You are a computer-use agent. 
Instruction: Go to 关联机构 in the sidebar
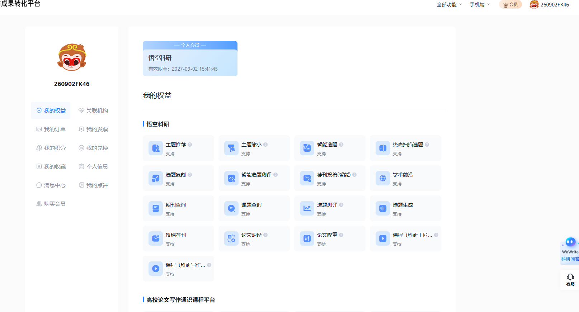93,110
